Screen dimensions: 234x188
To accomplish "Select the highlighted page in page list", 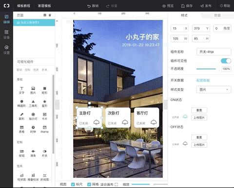I will coord(34,22).
